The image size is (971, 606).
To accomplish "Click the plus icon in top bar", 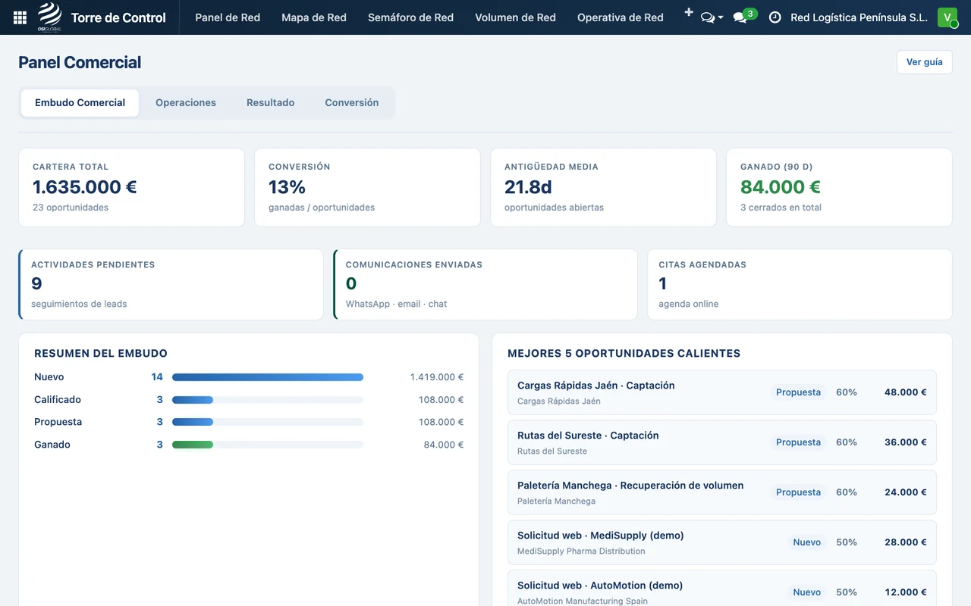I will point(689,12).
